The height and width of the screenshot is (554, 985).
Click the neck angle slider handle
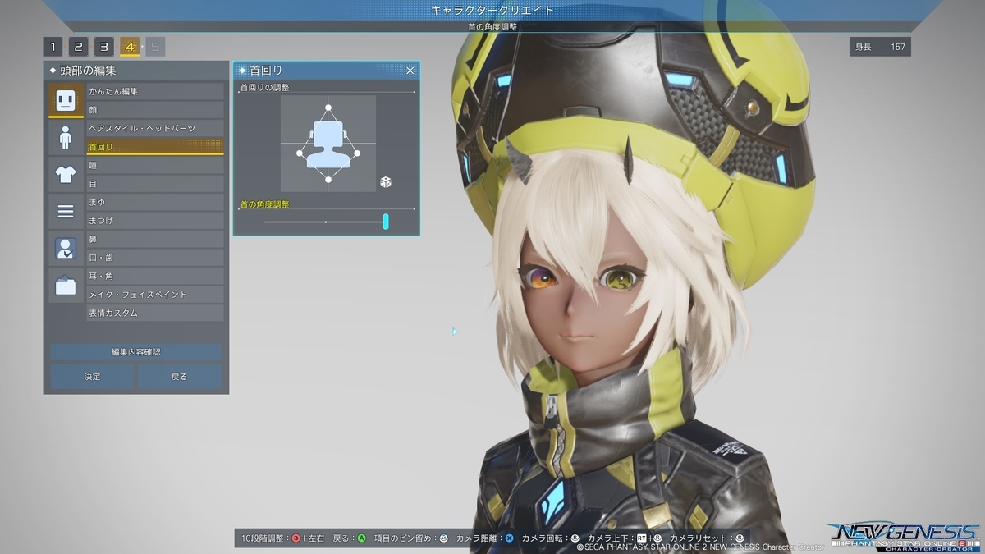click(x=386, y=221)
